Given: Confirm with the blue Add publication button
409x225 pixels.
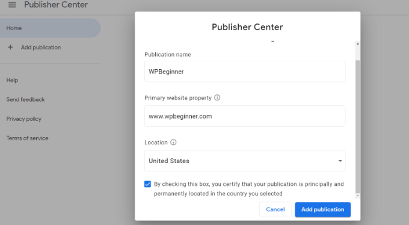Looking at the screenshot, I should click(x=322, y=209).
